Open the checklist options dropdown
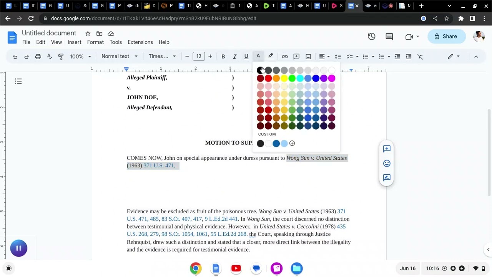Screen dimensions: 492x277 (x=352, y=57)
